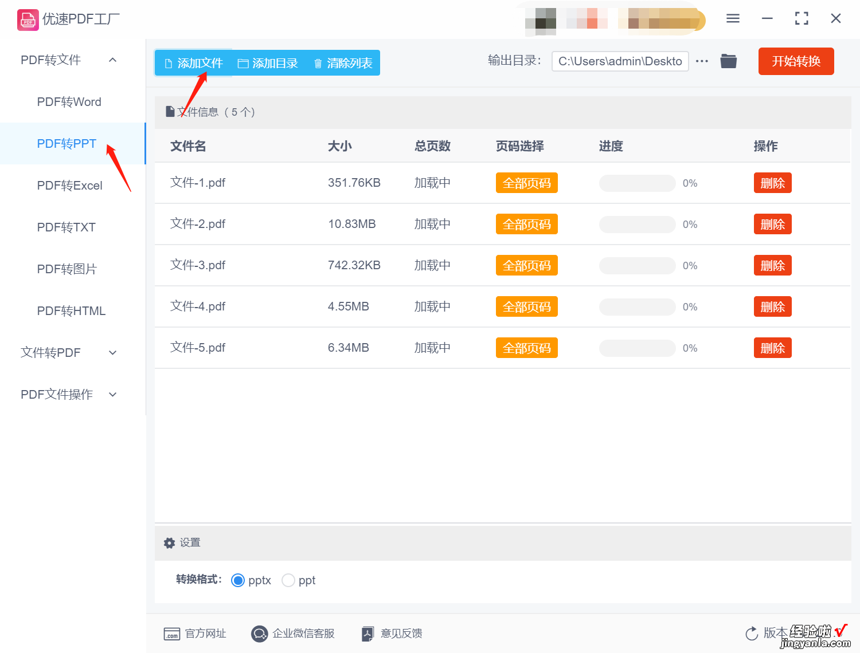The height and width of the screenshot is (653, 860).
Task: Click 添加目录 button
Action: (x=268, y=63)
